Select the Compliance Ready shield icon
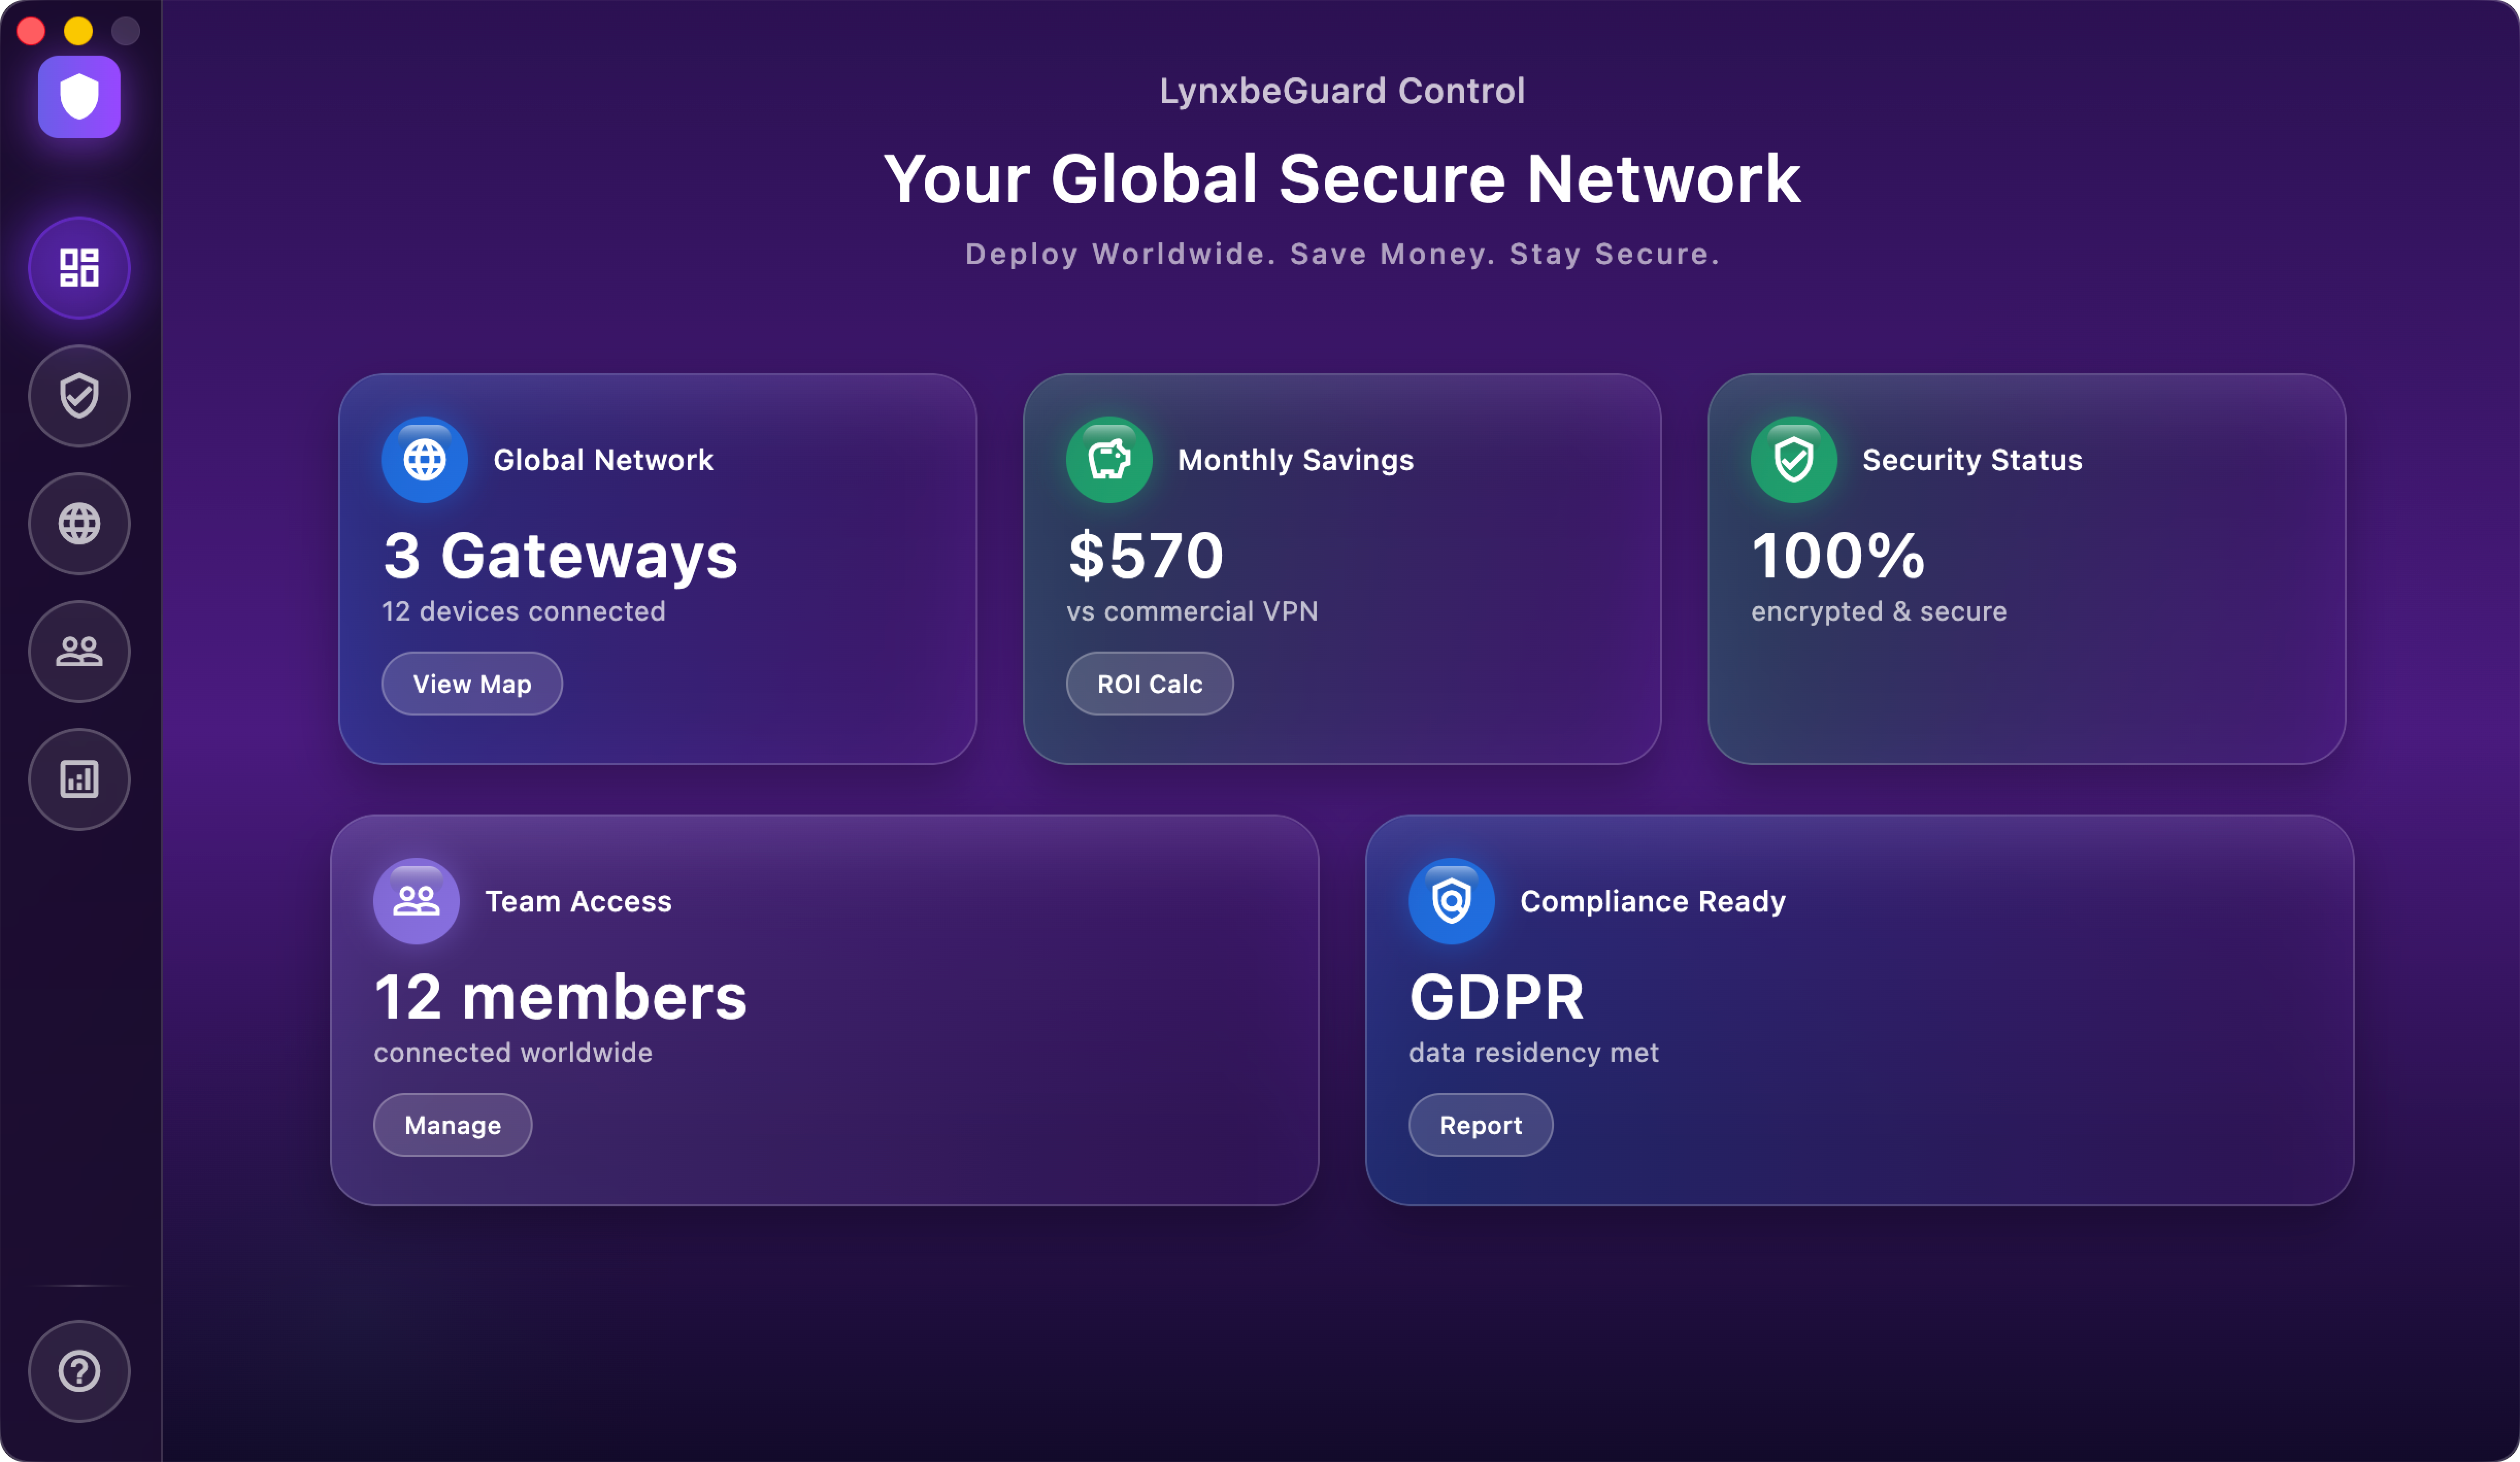This screenshot has width=2520, height=1462. pyautogui.click(x=1451, y=899)
